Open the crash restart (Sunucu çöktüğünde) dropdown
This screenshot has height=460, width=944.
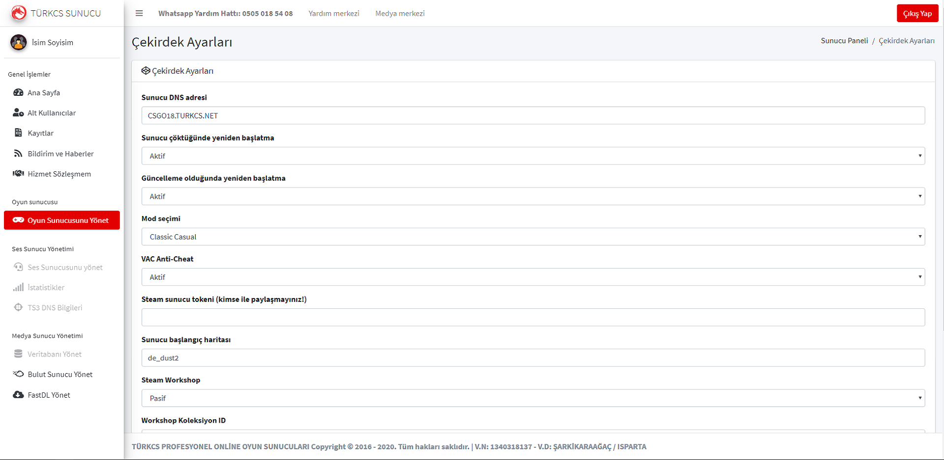click(x=532, y=156)
